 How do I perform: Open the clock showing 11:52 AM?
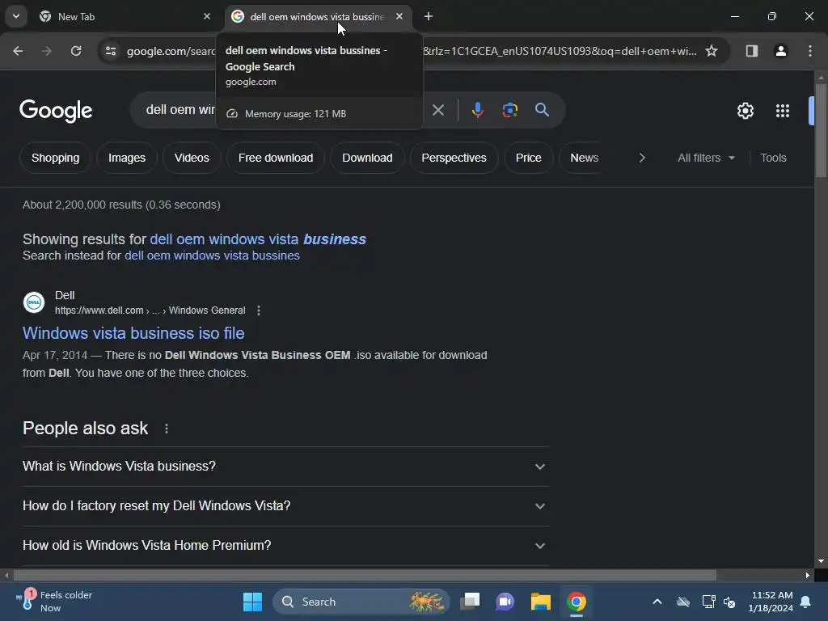tap(771, 602)
